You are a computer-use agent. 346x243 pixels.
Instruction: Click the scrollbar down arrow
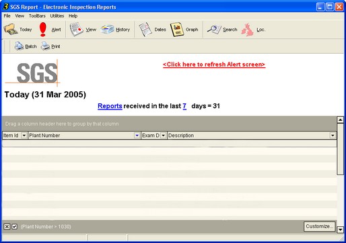341,230
